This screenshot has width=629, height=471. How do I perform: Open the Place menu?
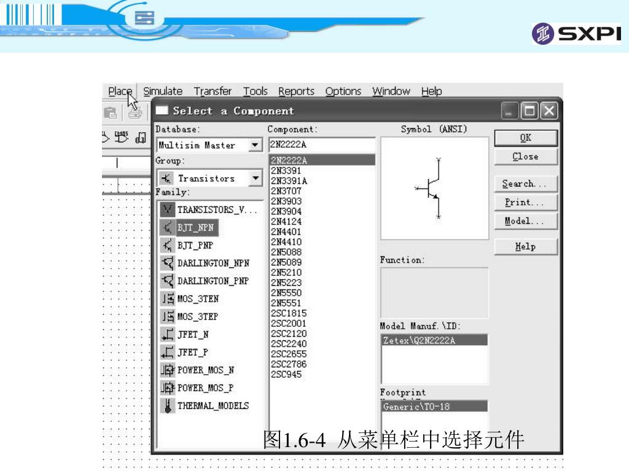click(120, 91)
